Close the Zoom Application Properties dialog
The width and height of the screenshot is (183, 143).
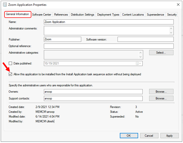(x=178, y=5)
